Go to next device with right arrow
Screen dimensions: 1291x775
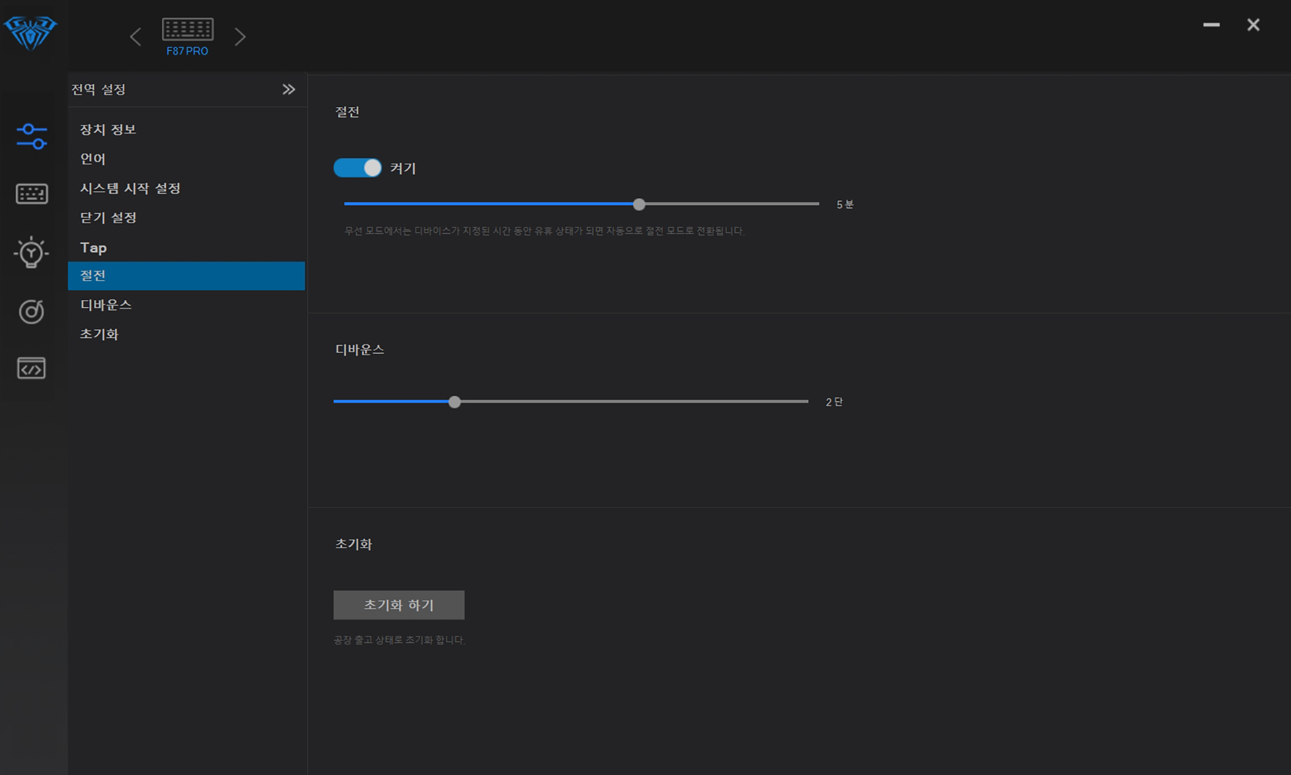point(240,37)
